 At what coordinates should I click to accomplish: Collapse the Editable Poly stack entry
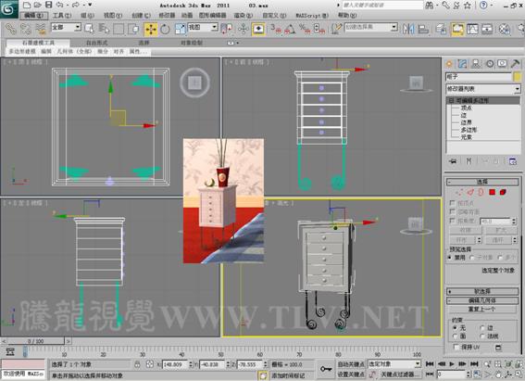[451, 100]
